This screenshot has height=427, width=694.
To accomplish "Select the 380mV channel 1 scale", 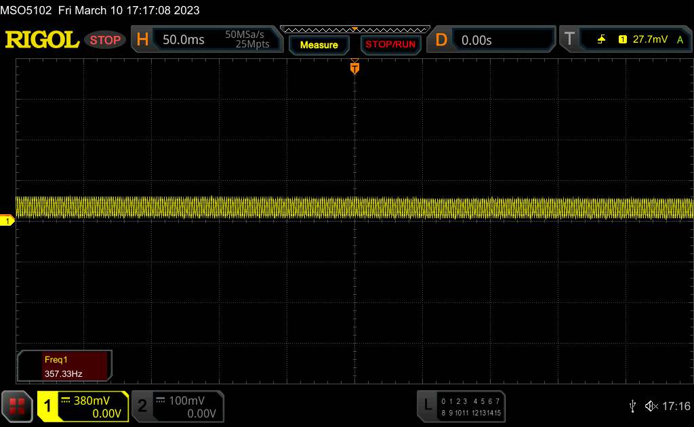I will (x=91, y=401).
